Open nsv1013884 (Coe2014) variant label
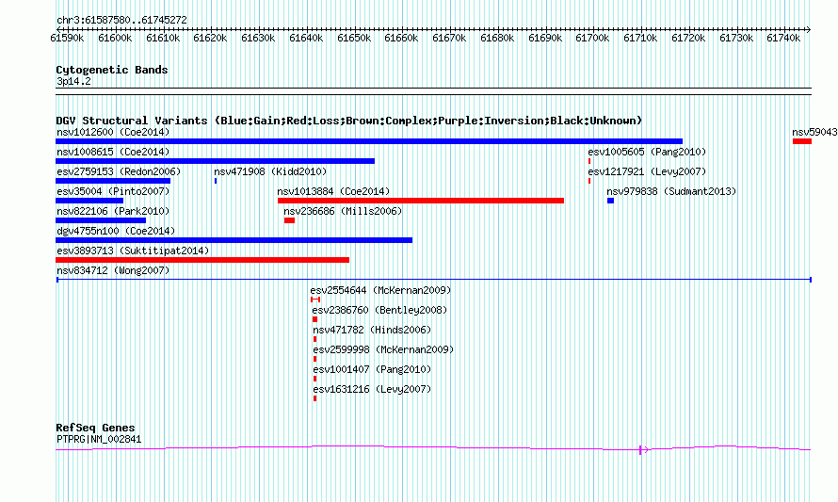 (333, 191)
